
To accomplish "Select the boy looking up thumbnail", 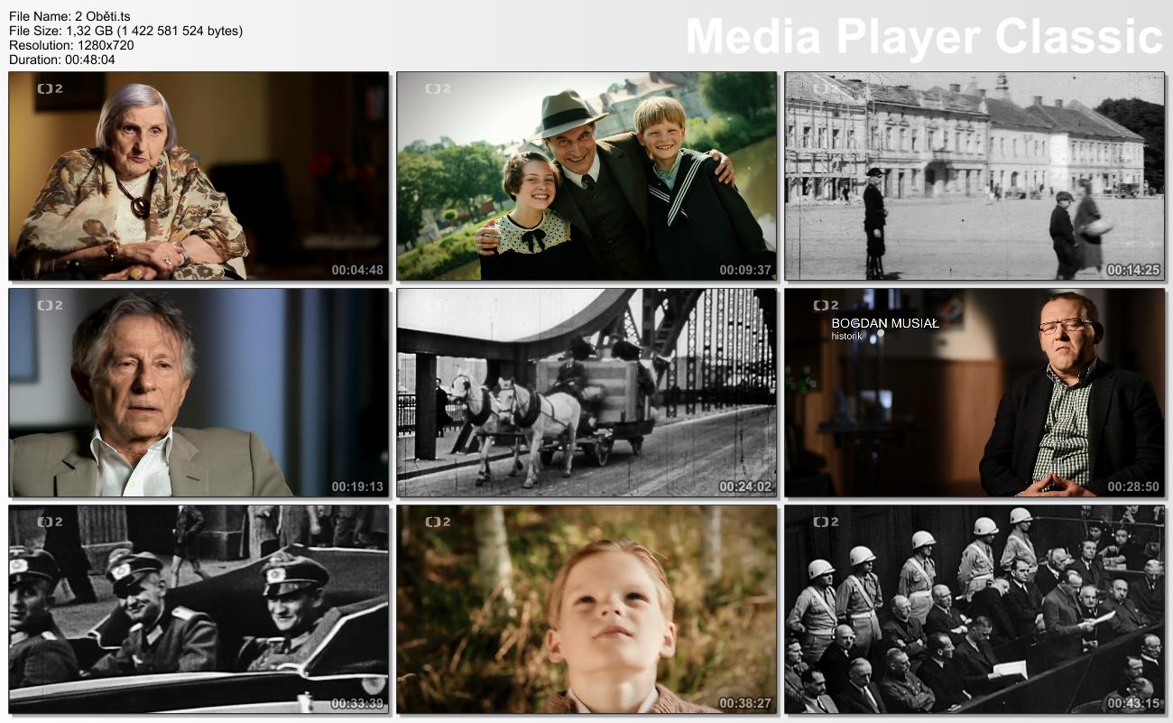I will click(x=586, y=609).
